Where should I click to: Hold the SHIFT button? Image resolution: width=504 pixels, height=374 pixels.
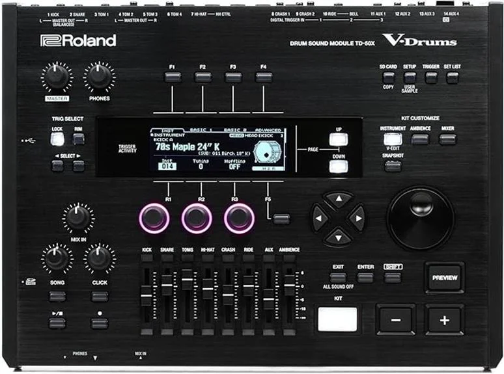393,278
